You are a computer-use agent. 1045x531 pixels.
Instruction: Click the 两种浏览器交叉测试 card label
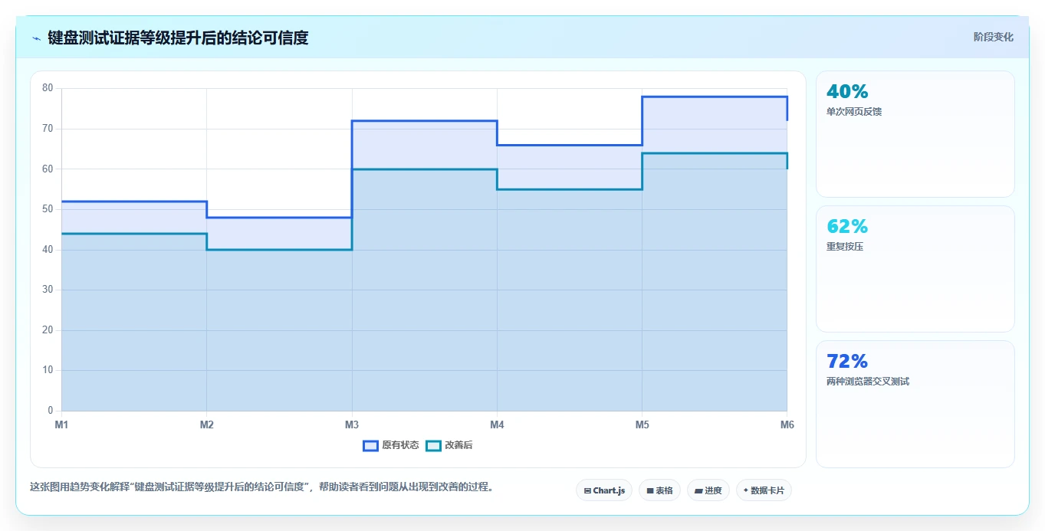coord(868,382)
